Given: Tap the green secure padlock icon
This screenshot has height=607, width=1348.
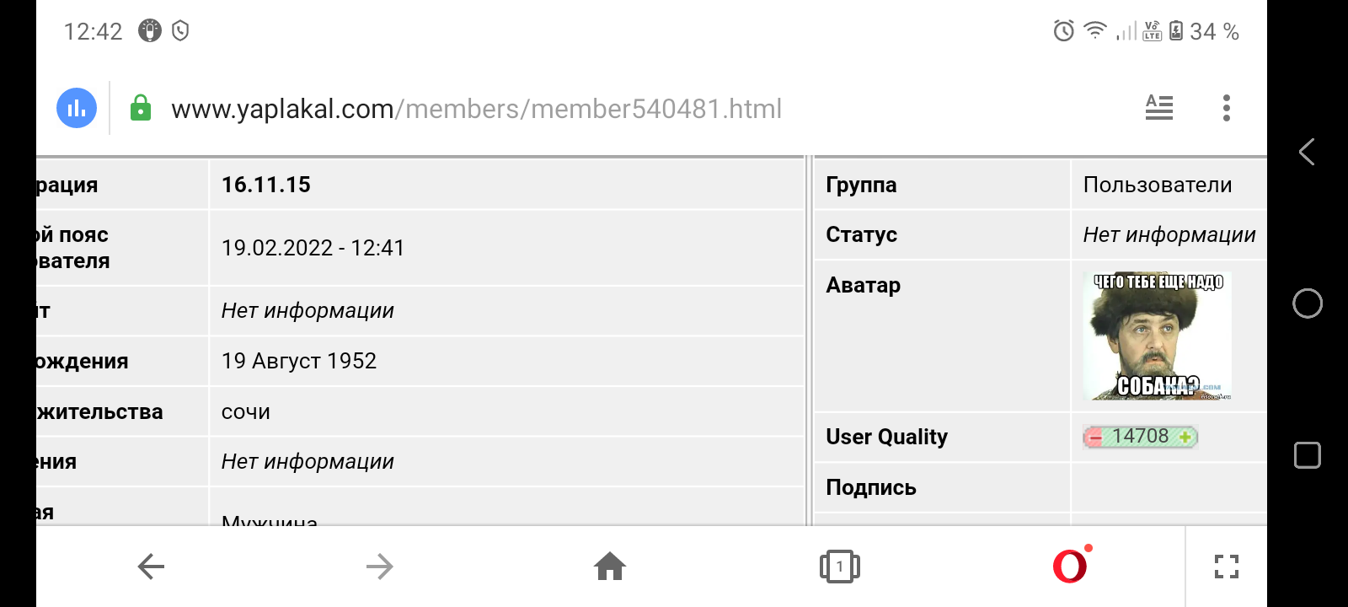Looking at the screenshot, I should pos(141,108).
